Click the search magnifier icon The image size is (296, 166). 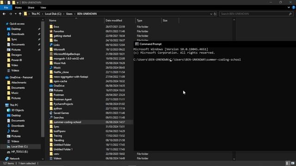290,14
